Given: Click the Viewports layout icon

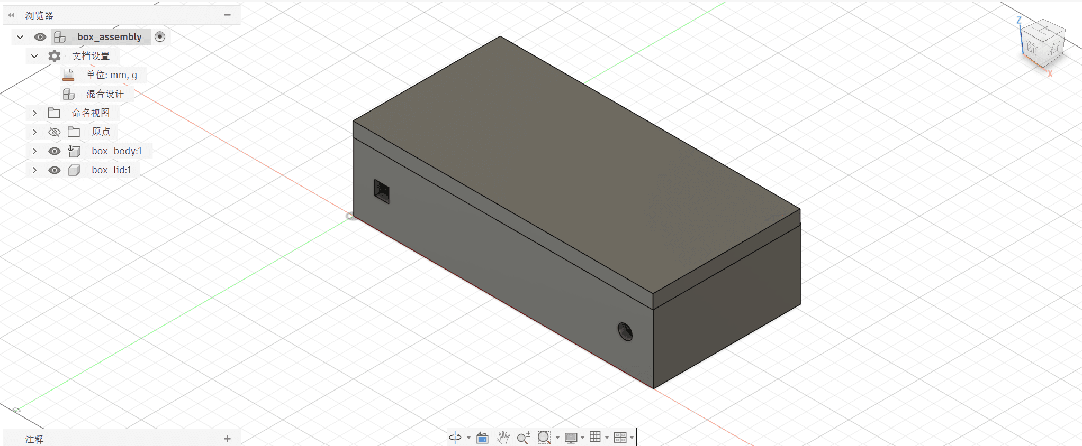Looking at the screenshot, I should click(x=620, y=437).
